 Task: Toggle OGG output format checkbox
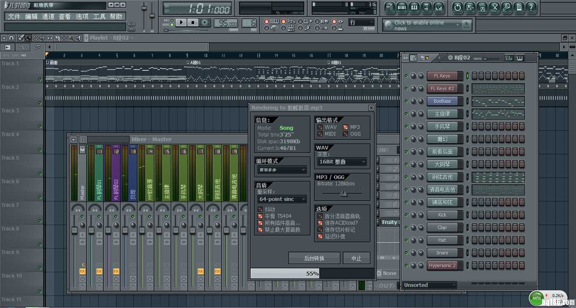point(346,134)
